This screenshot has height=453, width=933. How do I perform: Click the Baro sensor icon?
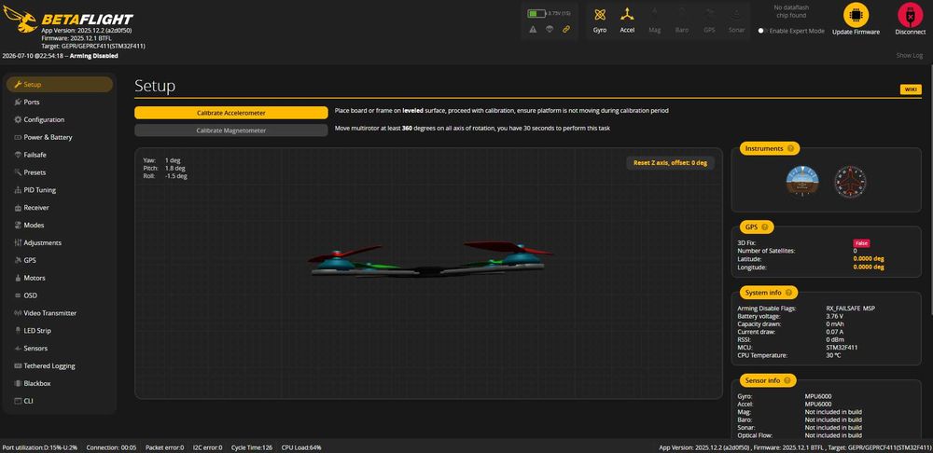click(682, 13)
